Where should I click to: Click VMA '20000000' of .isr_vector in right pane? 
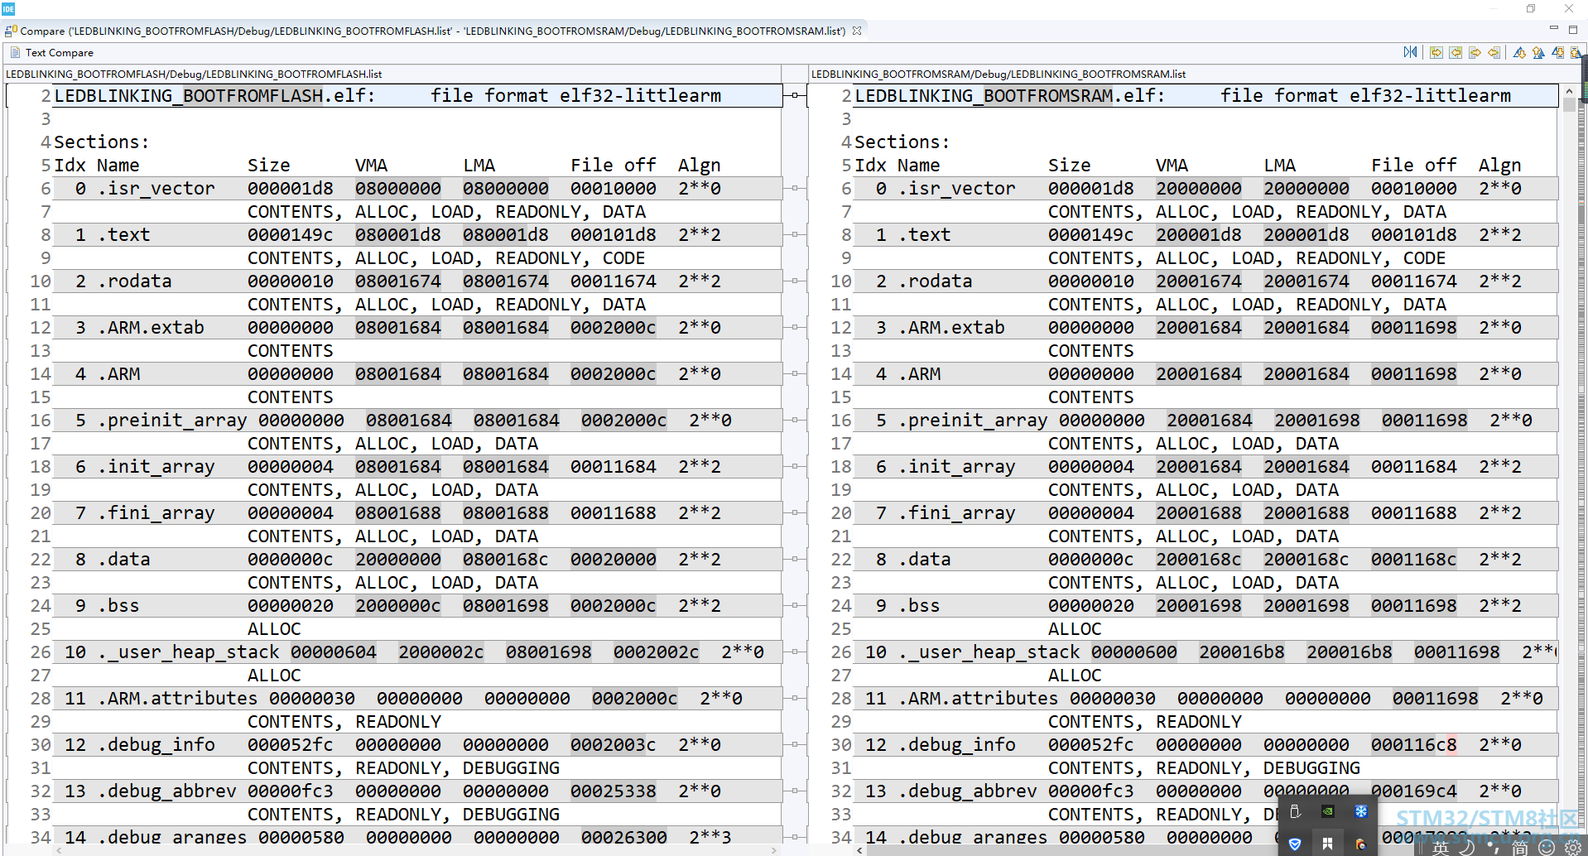(1199, 189)
